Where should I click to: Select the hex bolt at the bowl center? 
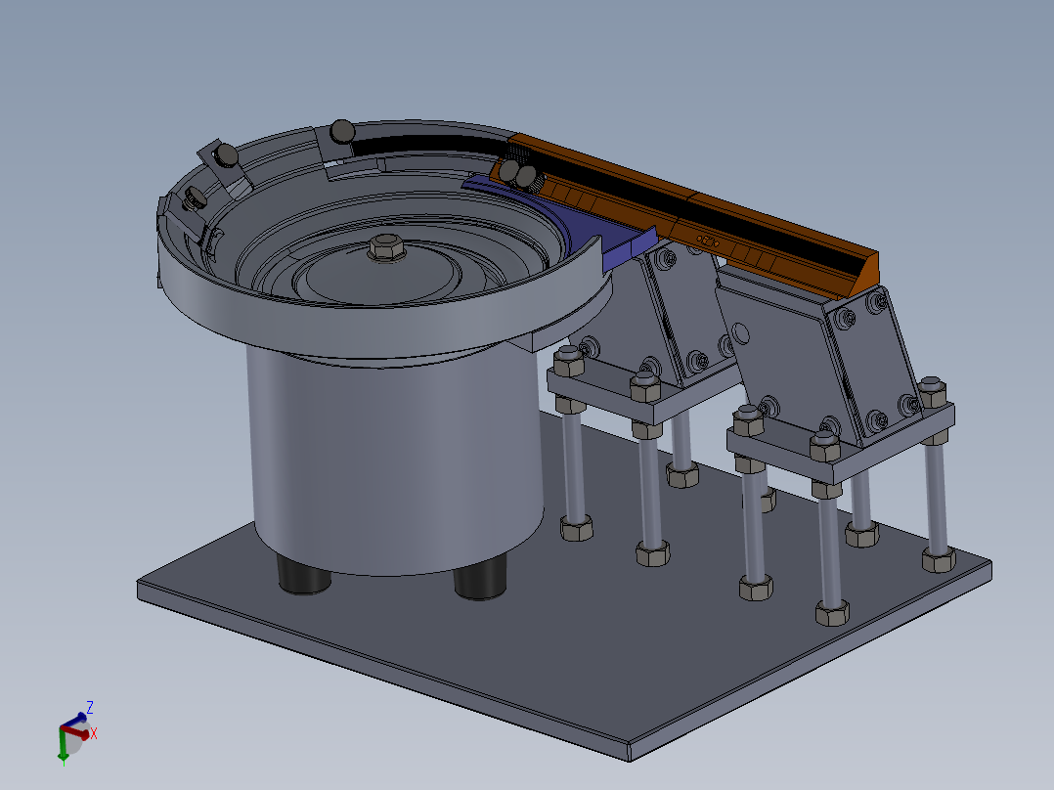(x=386, y=246)
